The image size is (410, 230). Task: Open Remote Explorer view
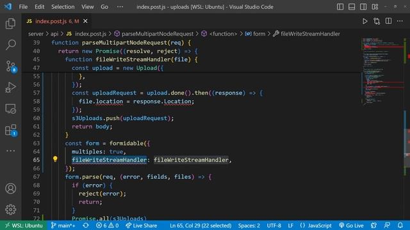(x=10, y=109)
